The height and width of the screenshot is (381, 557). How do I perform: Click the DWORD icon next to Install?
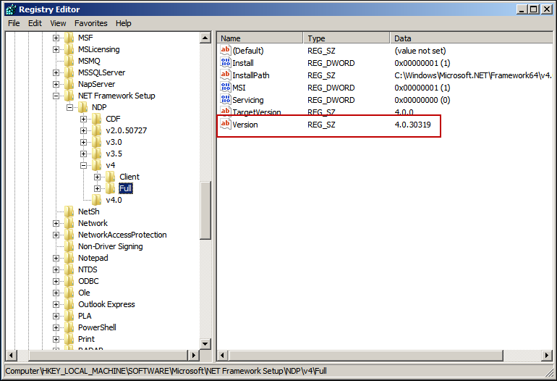tap(226, 62)
